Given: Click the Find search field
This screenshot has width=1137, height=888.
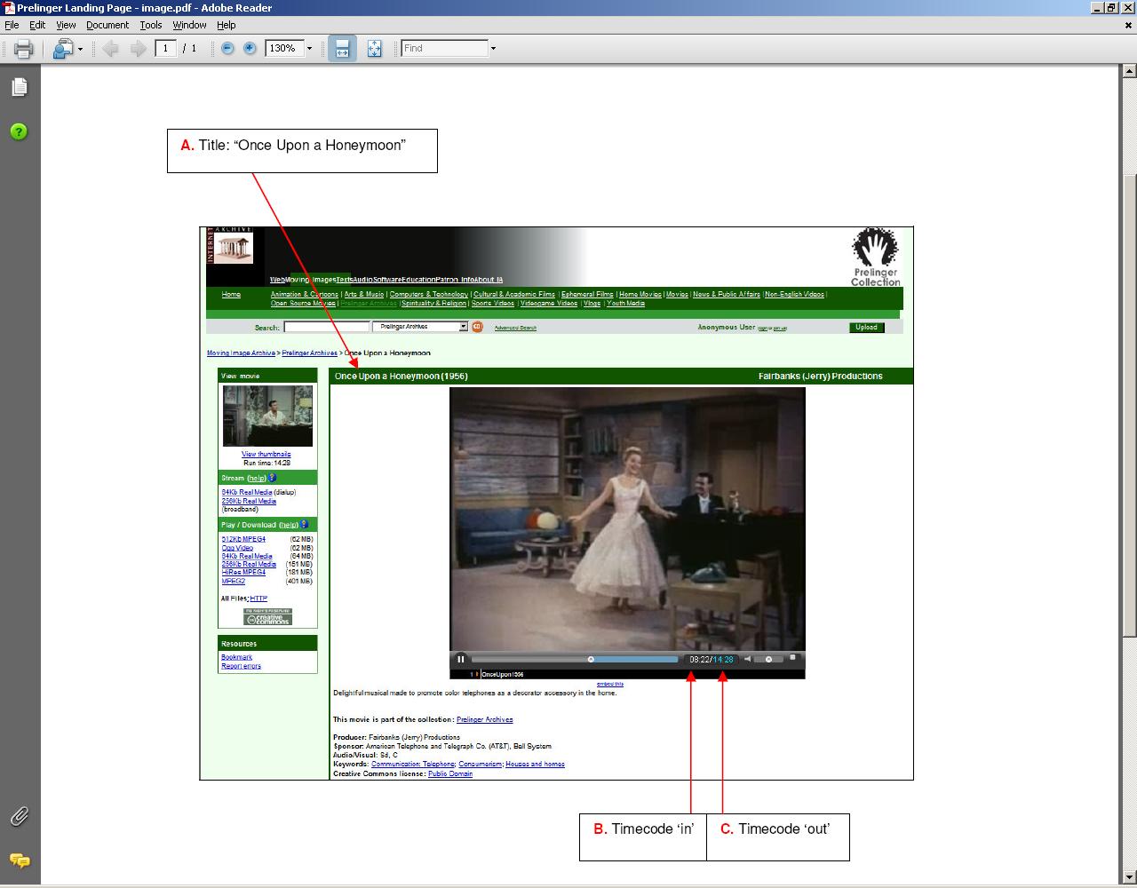Looking at the screenshot, I should click(x=444, y=49).
